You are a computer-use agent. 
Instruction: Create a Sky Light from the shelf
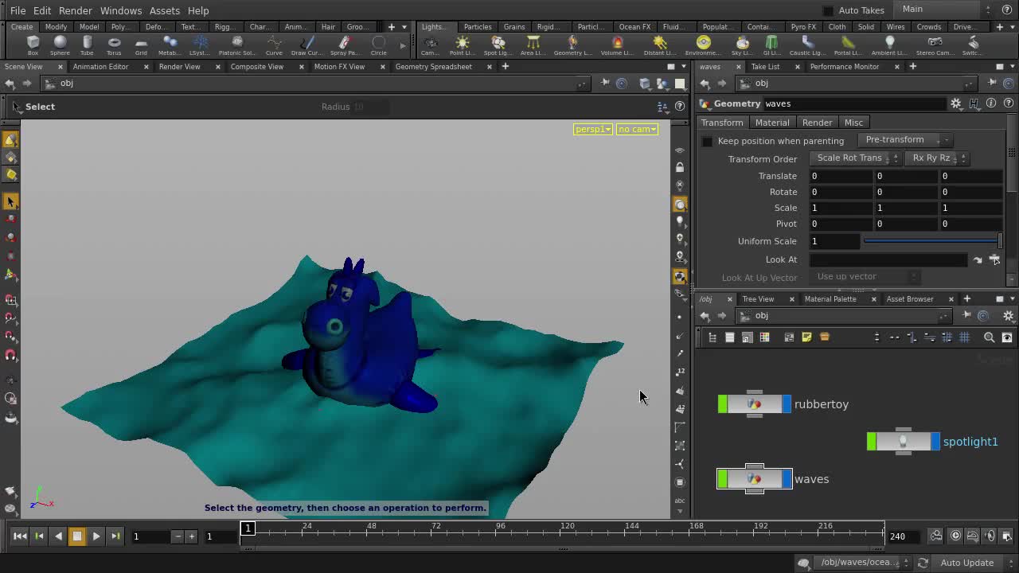(x=742, y=44)
